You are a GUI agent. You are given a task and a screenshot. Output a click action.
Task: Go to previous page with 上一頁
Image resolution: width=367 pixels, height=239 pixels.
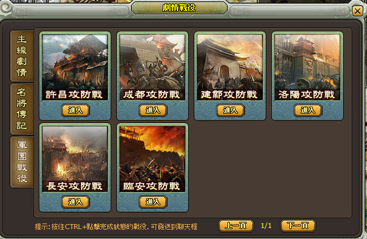pos(236,226)
